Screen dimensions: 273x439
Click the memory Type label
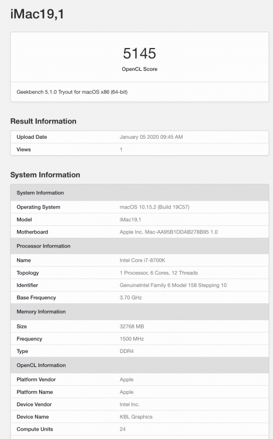point(22,351)
